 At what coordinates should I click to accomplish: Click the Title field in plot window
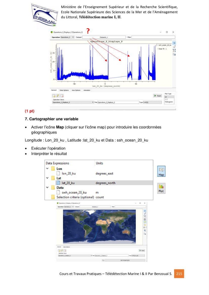(118, 102)
